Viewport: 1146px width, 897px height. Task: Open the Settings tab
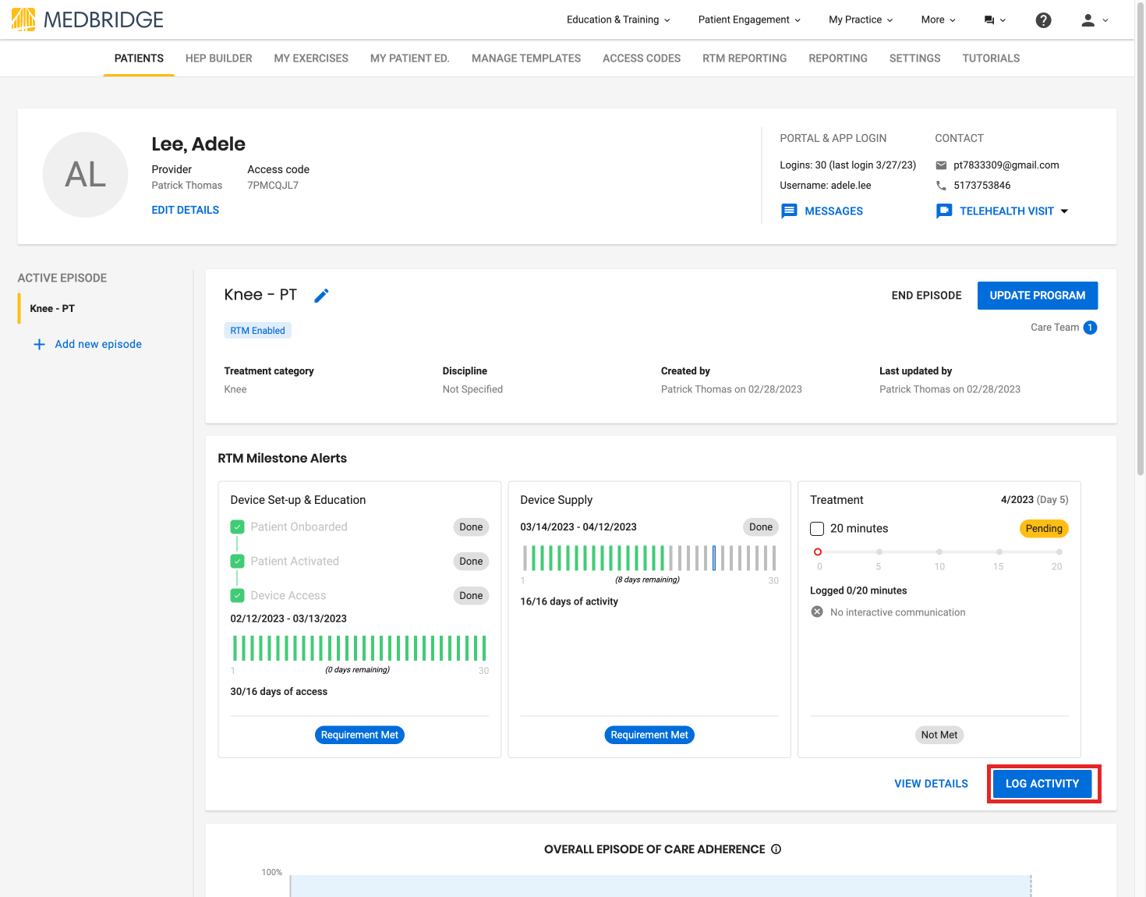pos(915,58)
